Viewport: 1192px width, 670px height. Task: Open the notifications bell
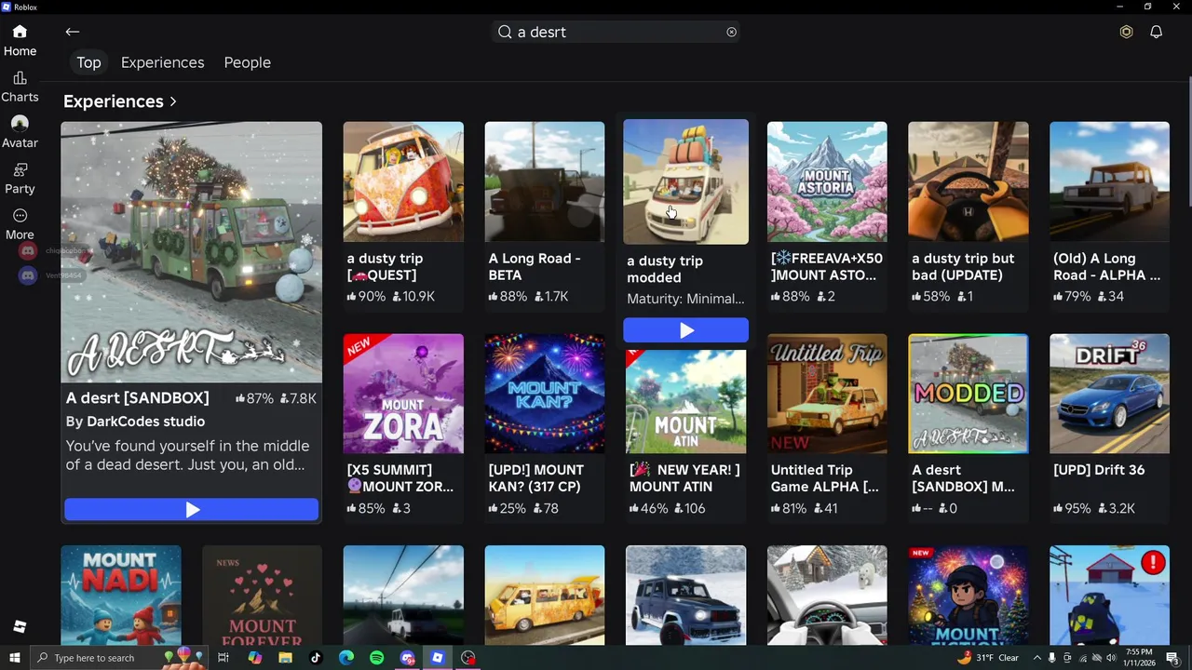pos(1156,32)
